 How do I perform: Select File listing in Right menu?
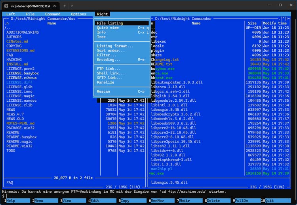(122, 23)
